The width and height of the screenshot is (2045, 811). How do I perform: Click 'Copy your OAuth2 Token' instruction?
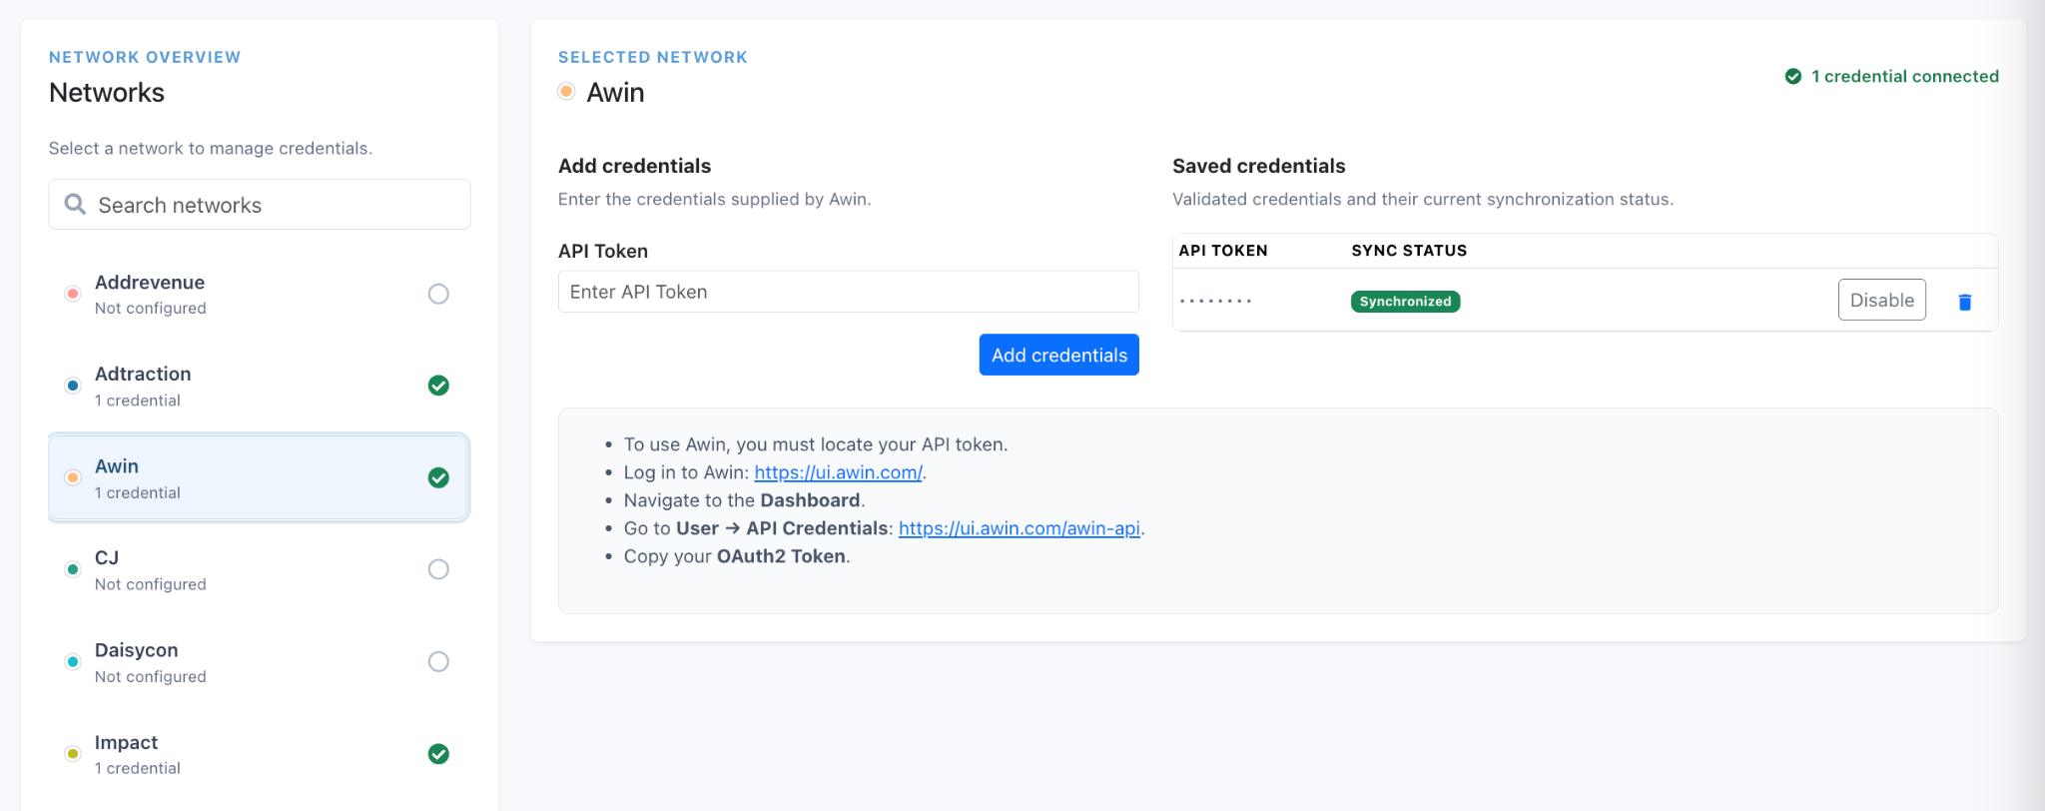click(x=737, y=556)
